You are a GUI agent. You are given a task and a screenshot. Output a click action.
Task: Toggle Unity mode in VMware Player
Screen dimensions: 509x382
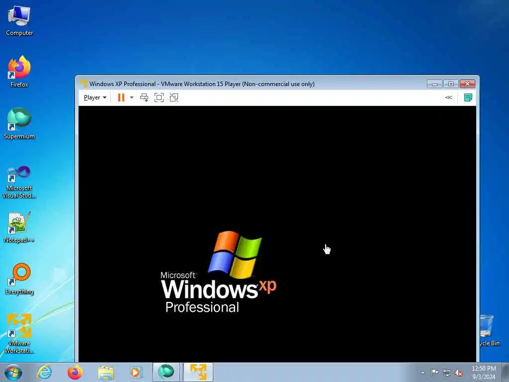(x=174, y=97)
